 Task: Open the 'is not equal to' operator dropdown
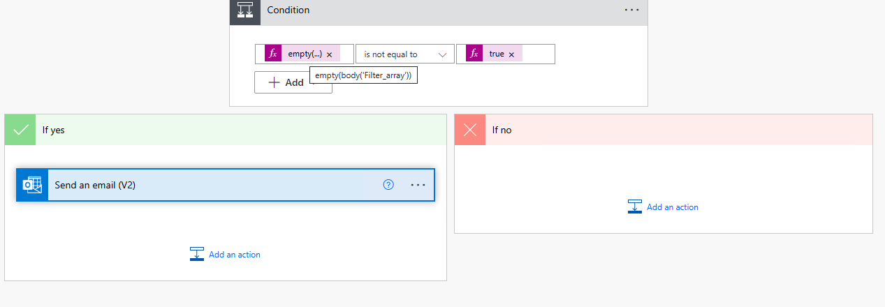(404, 54)
